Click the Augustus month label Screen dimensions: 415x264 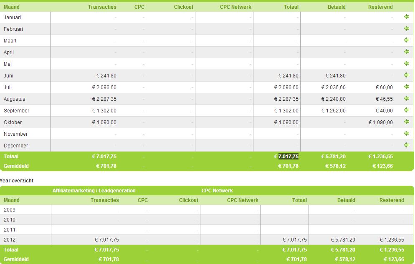[x=14, y=99]
